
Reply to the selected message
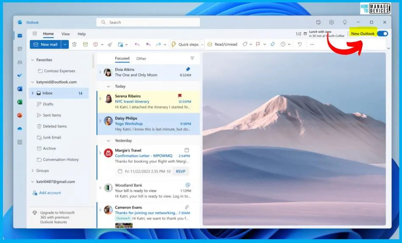click(137, 45)
